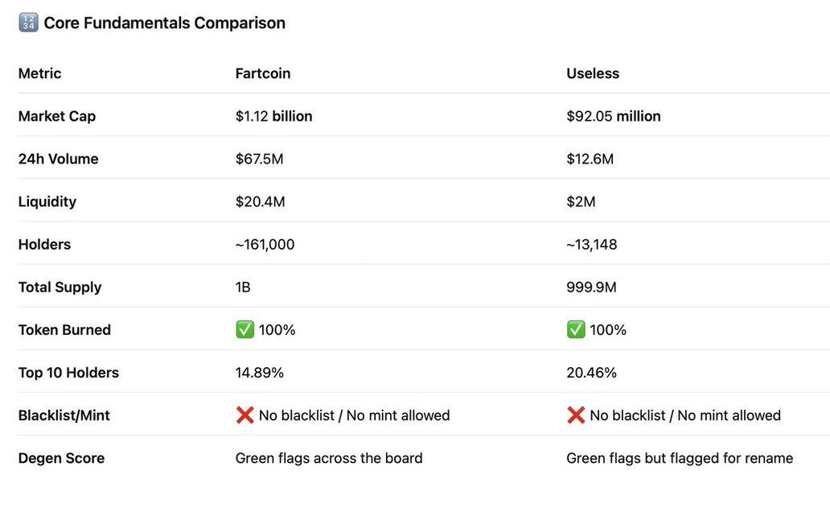Select the 24h Volume row label

[x=58, y=159]
